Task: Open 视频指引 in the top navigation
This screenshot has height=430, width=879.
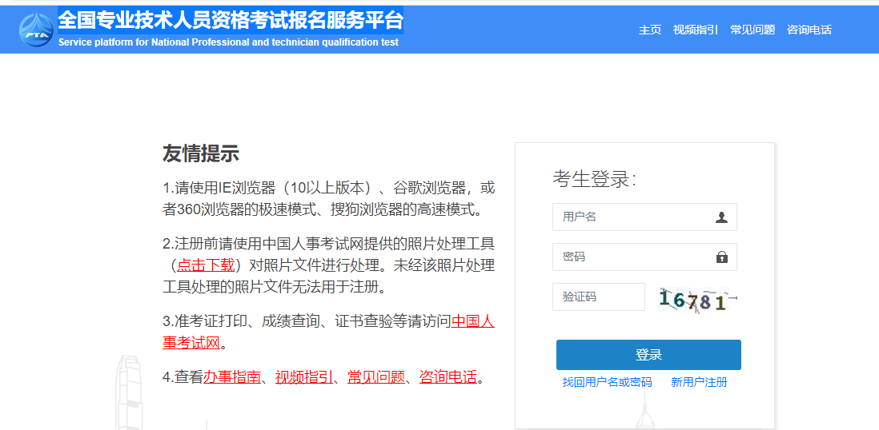Action: (x=696, y=30)
